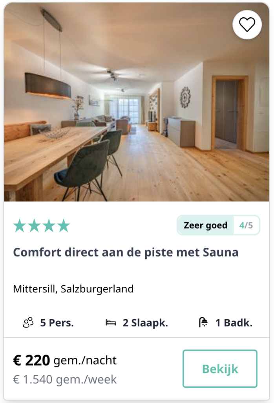Click the bed icon
The height and width of the screenshot is (403, 274).
tap(111, 323)
